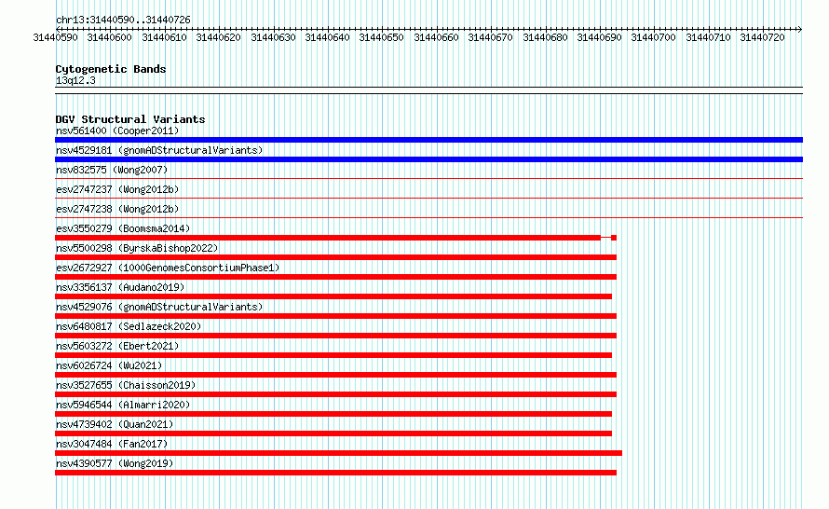Select the red nsv5500298 variant bar

[x=335, y=257]
